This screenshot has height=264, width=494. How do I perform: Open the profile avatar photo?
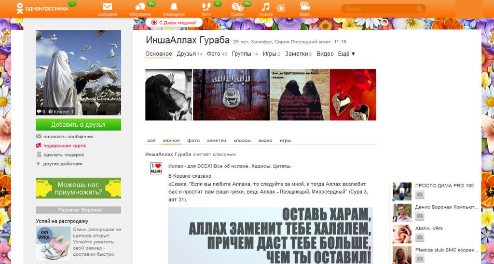click(78, 72)
